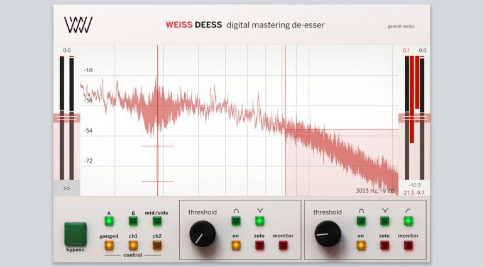This screenshot has width=484, height=267.
Task: Select notch filter shape in band 1
Action: [x=259, y=221]
